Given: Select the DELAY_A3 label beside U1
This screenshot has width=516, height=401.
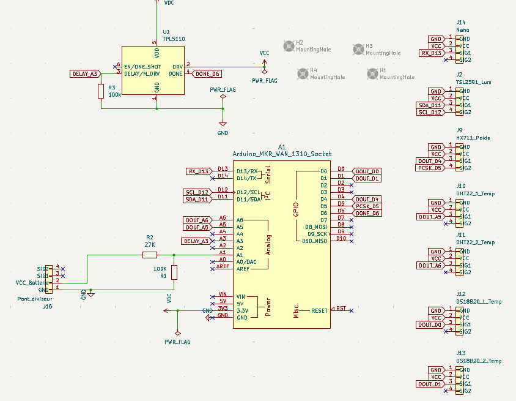Looking at the screenshot, I should click(86, 74).
